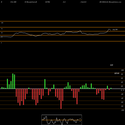Click the RSI line's final peak point
The width and height of the screenshot is (125, 125).
109,29
